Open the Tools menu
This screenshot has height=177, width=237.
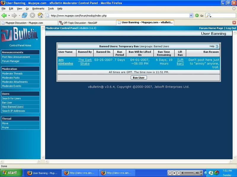pos(51,9)
